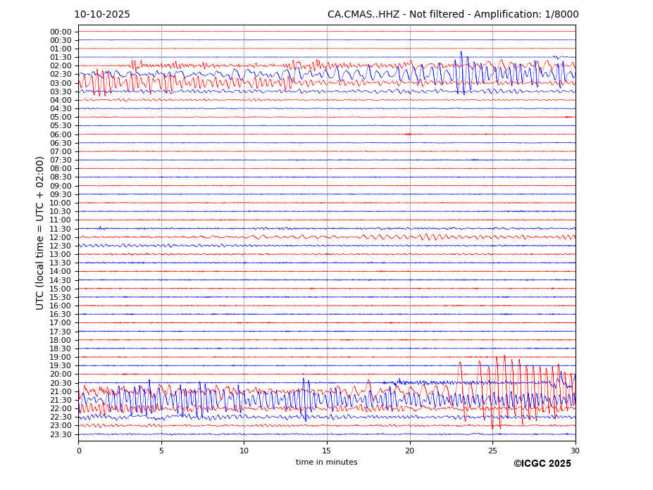Click the 30 minute x-axis tick
The image size is (653, 490).
pos(575,451)
